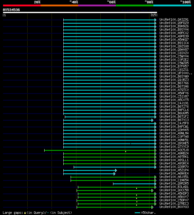The width and height of the screenshot is (194, 215).
Task: Click the cyan ~100% identity legend segment
Action: pos(172,5)
